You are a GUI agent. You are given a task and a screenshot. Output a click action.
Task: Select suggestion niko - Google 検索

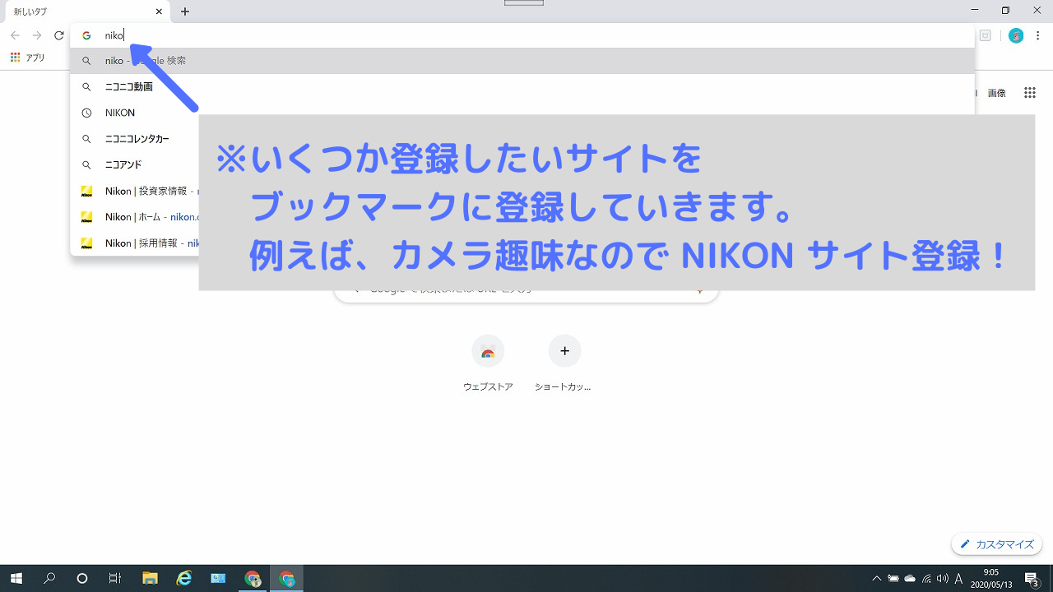(522, 61)
